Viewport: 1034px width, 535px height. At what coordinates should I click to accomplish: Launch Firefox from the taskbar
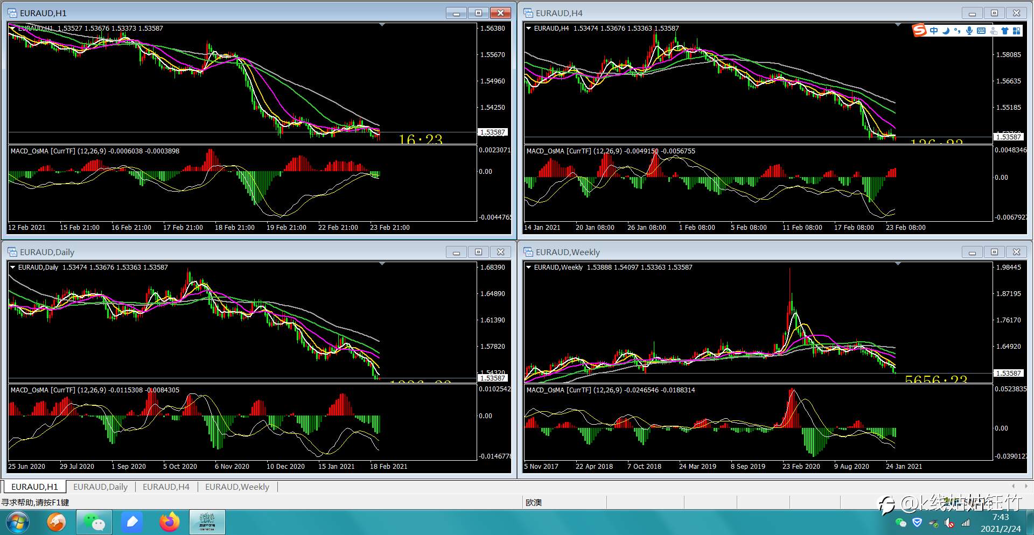tap(170, 522)
